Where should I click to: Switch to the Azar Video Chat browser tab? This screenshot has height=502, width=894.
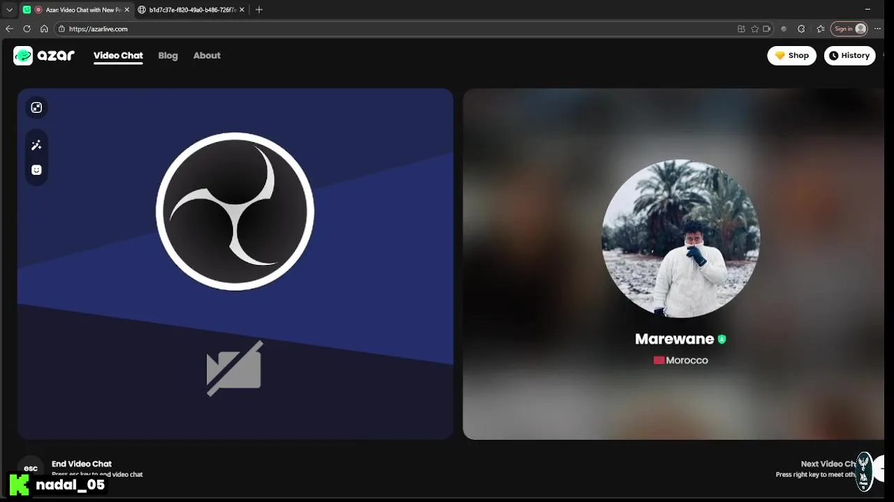(75, 10)
